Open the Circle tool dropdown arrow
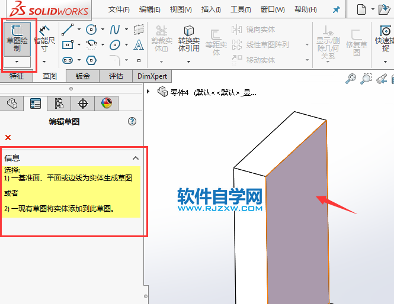Screen dimensions: 394x304 coord(102,30)
